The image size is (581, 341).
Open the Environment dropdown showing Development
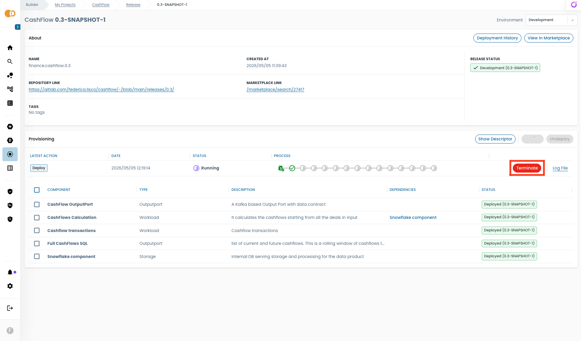(x=551, y=20)
